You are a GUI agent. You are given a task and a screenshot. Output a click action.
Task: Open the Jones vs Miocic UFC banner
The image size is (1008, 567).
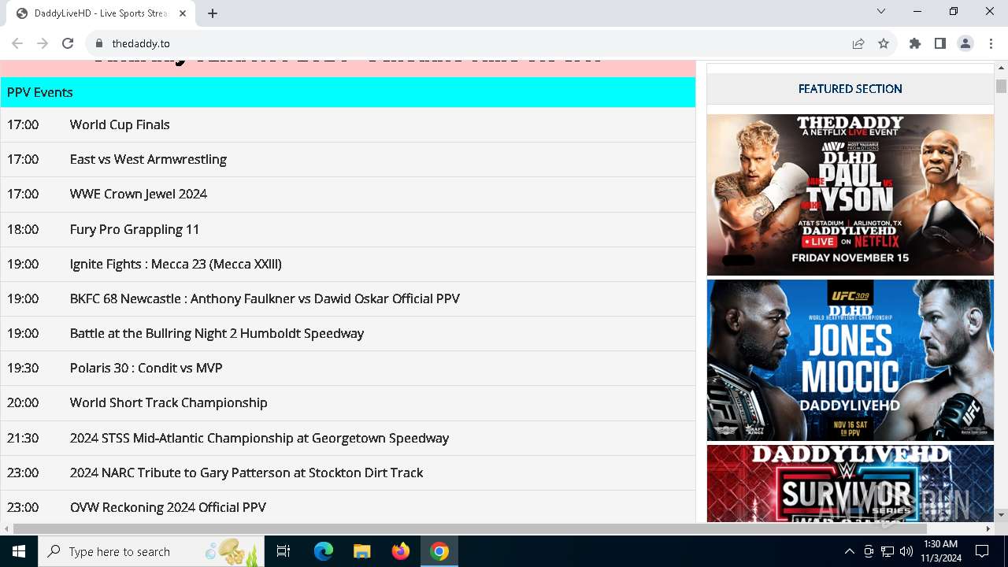[850, 360]
